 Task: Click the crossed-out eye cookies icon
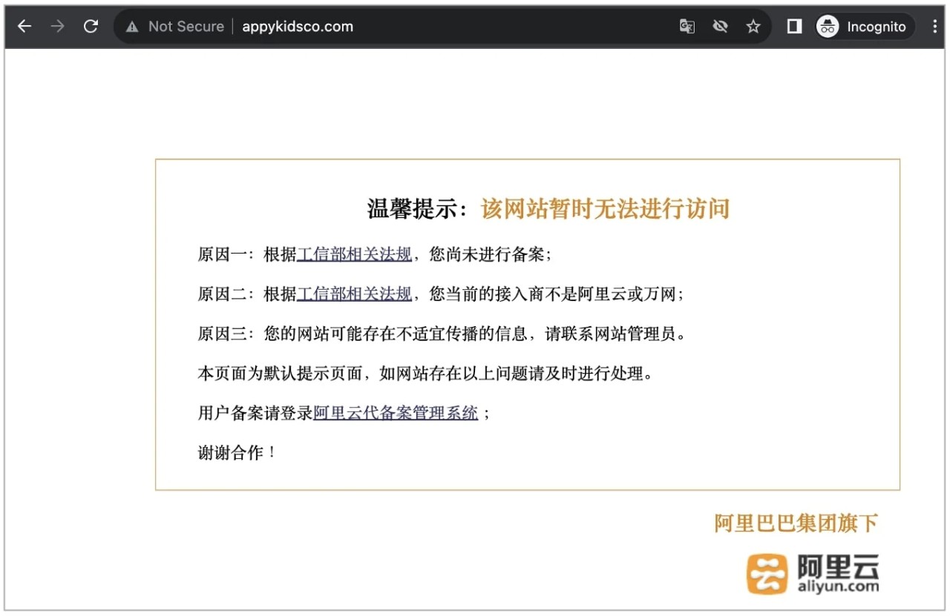point(719,27)
